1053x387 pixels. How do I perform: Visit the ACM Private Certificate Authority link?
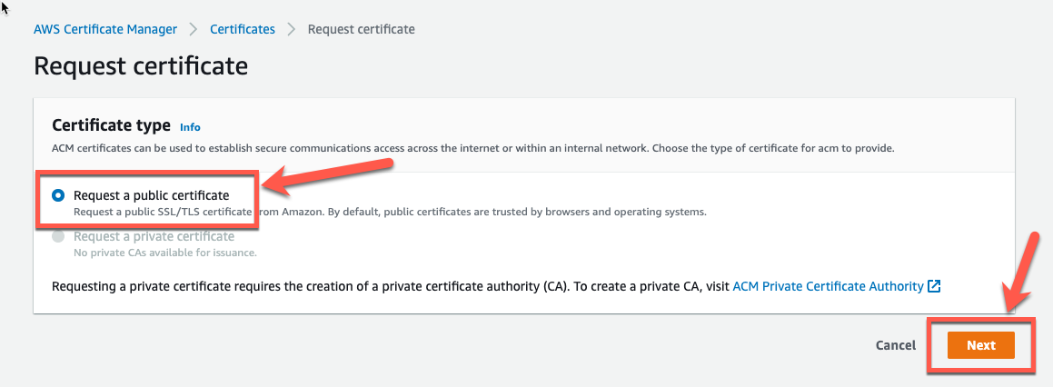point(828,286)
